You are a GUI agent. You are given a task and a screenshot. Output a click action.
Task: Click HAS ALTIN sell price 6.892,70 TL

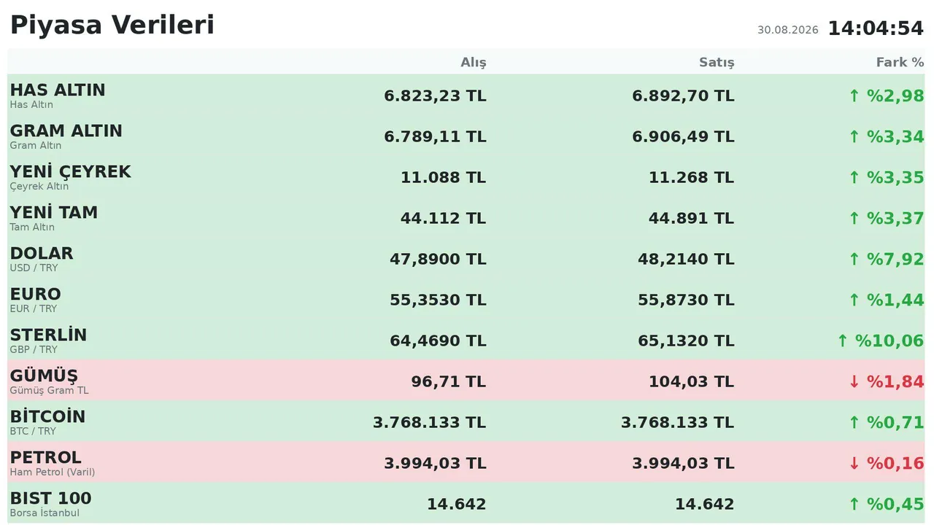[x=684, y=96]
